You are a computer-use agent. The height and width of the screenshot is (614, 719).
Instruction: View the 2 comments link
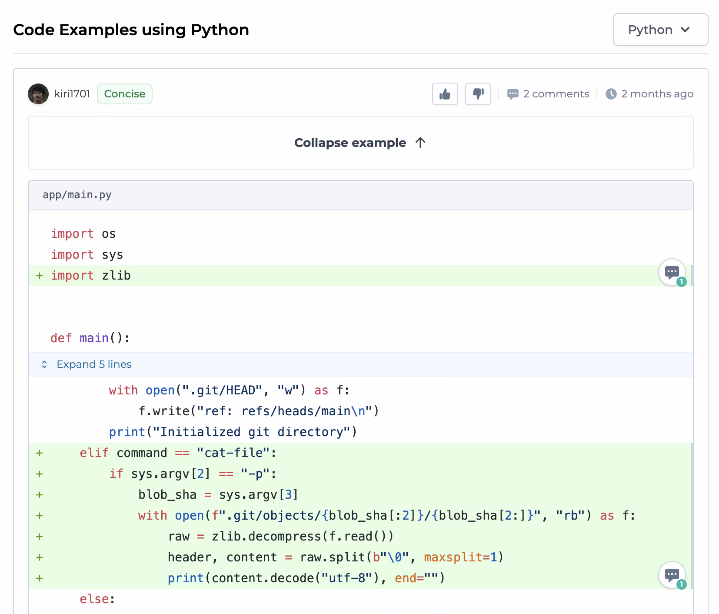pos(556,94)
